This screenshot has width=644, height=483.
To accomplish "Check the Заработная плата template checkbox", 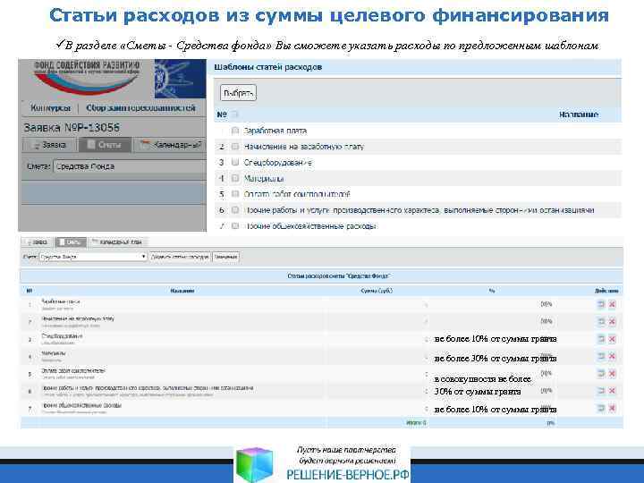I will point(235,131).
